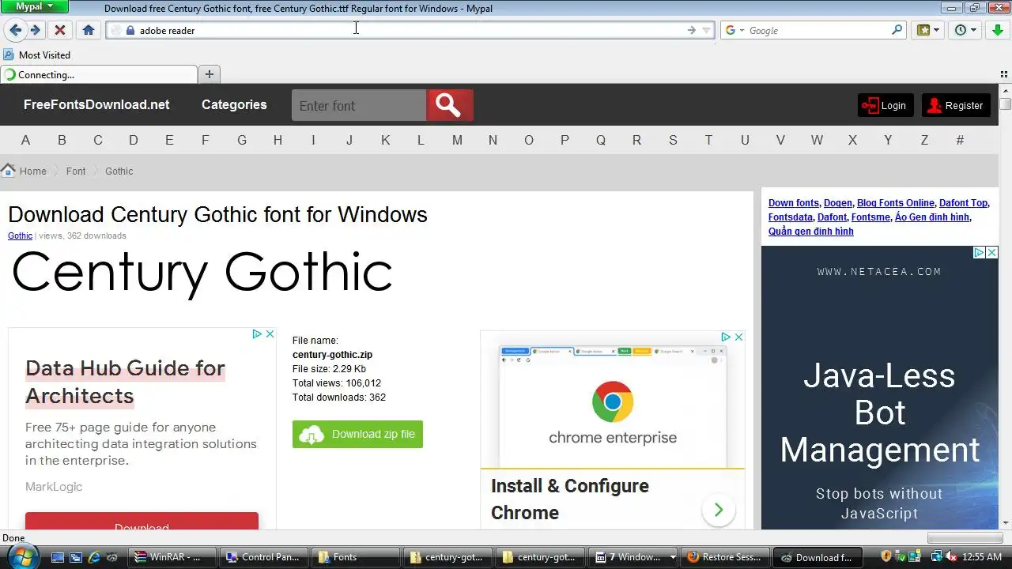
Task: Click inside the address bar URL field
Action: click(x=411, y=30)
